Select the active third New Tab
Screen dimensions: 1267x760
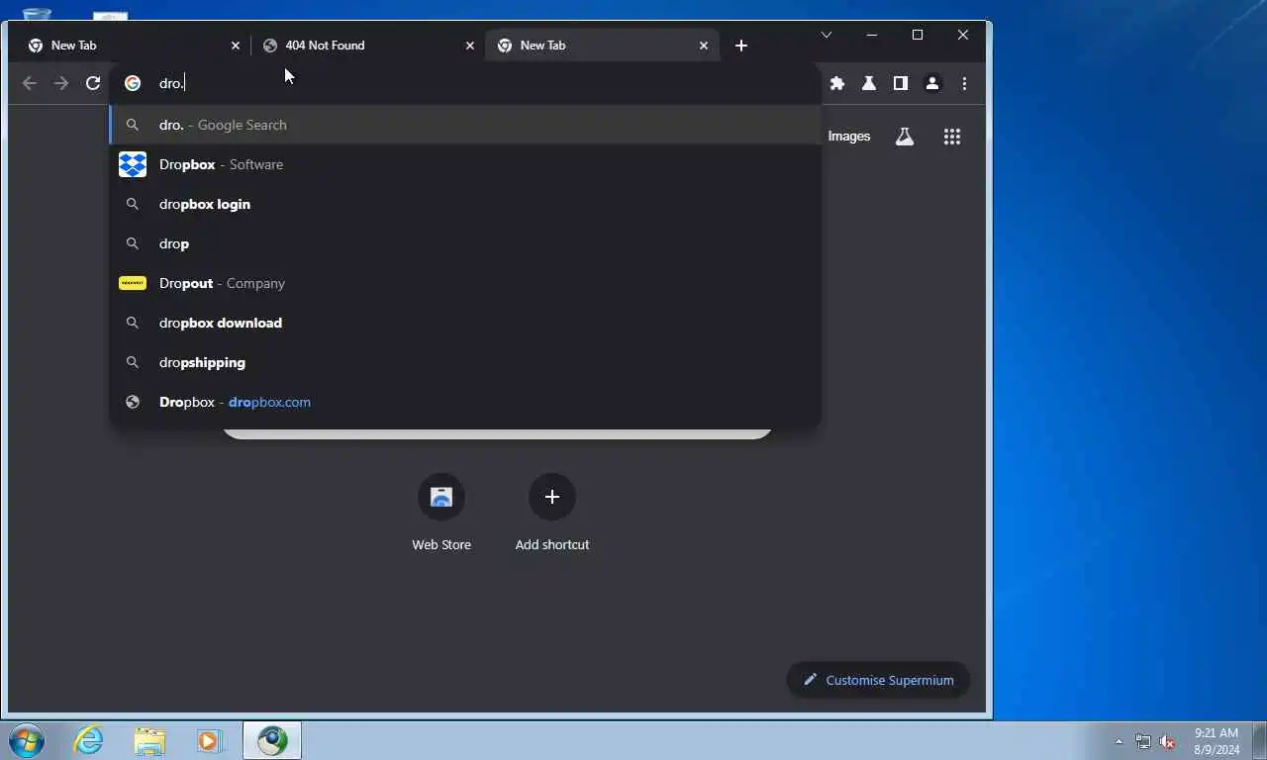click(x=602, y=46)
